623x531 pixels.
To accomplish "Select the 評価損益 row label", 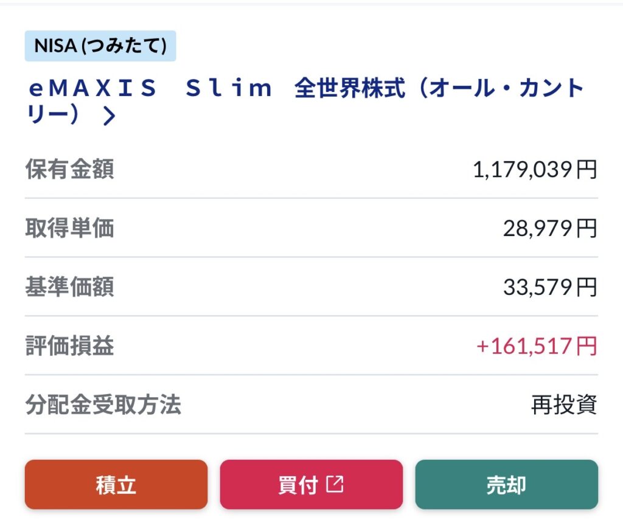I will 69,346.
